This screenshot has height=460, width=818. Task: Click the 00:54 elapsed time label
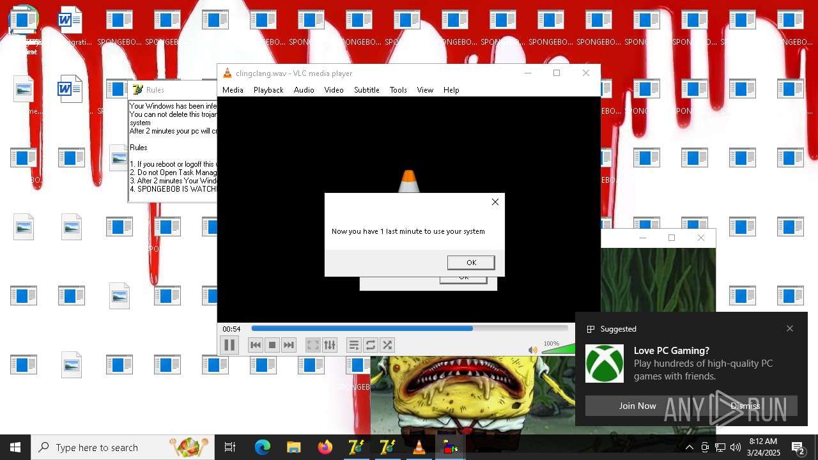click(x=231, y=329)
